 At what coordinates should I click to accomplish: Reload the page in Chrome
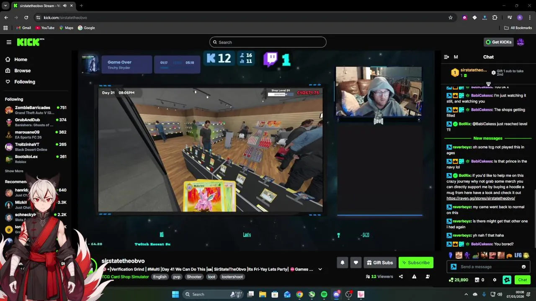[26, 18]
